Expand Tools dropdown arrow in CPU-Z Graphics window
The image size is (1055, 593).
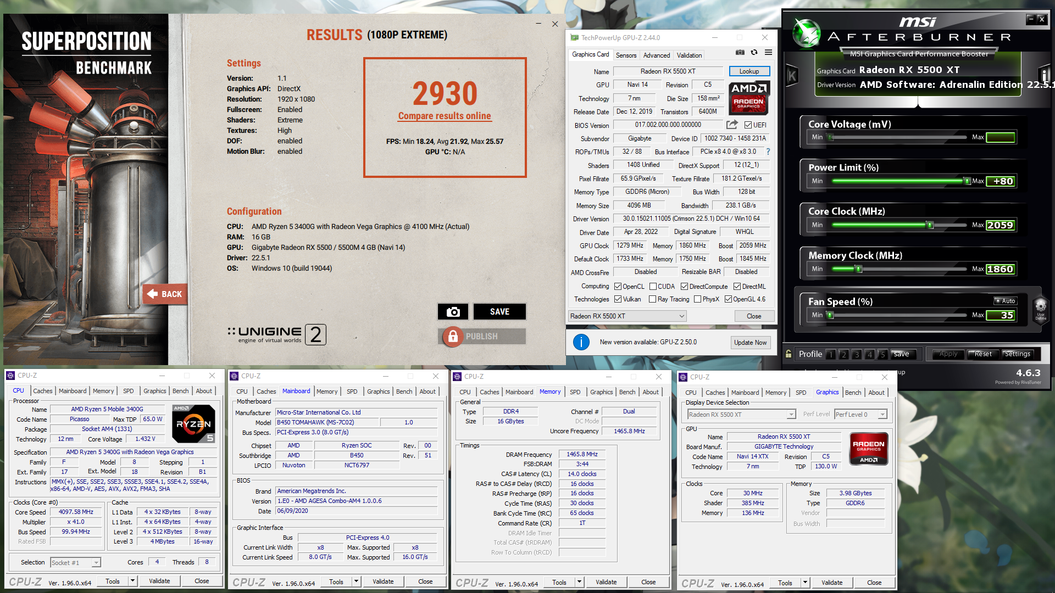[805, 583]
